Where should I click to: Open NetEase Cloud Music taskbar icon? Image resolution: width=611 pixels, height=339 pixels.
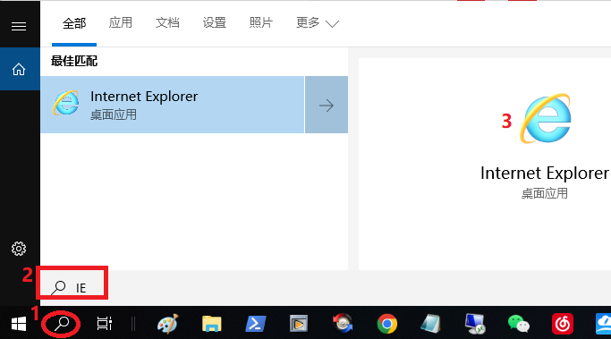coord(563,324)
